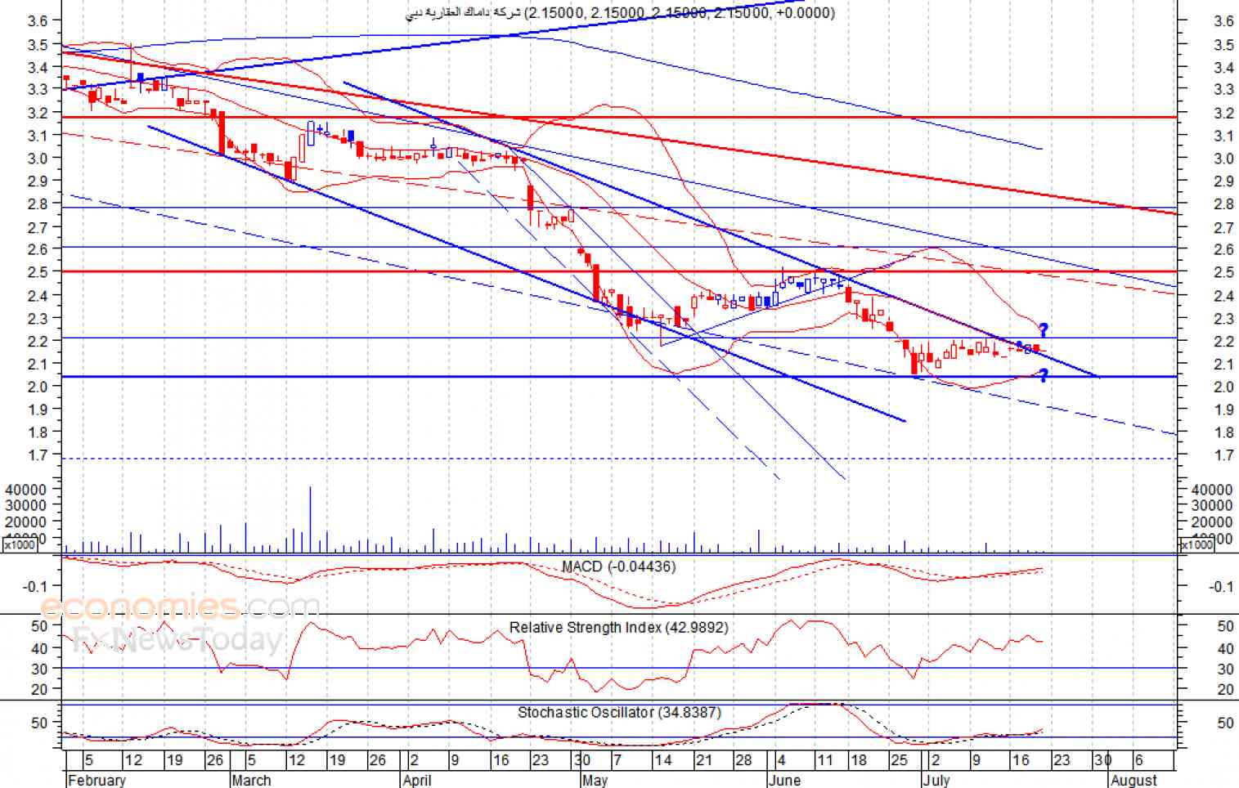Click the lower blue question mark near 2.05

pyautogui.click(x=1044, y=375)
